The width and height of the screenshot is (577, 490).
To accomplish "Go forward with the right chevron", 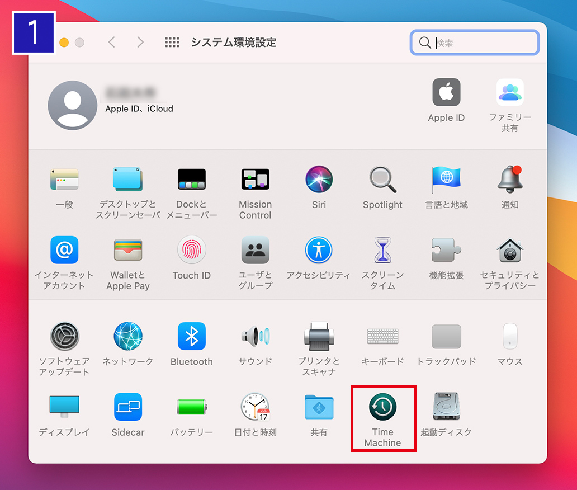I will click(140, 43).
